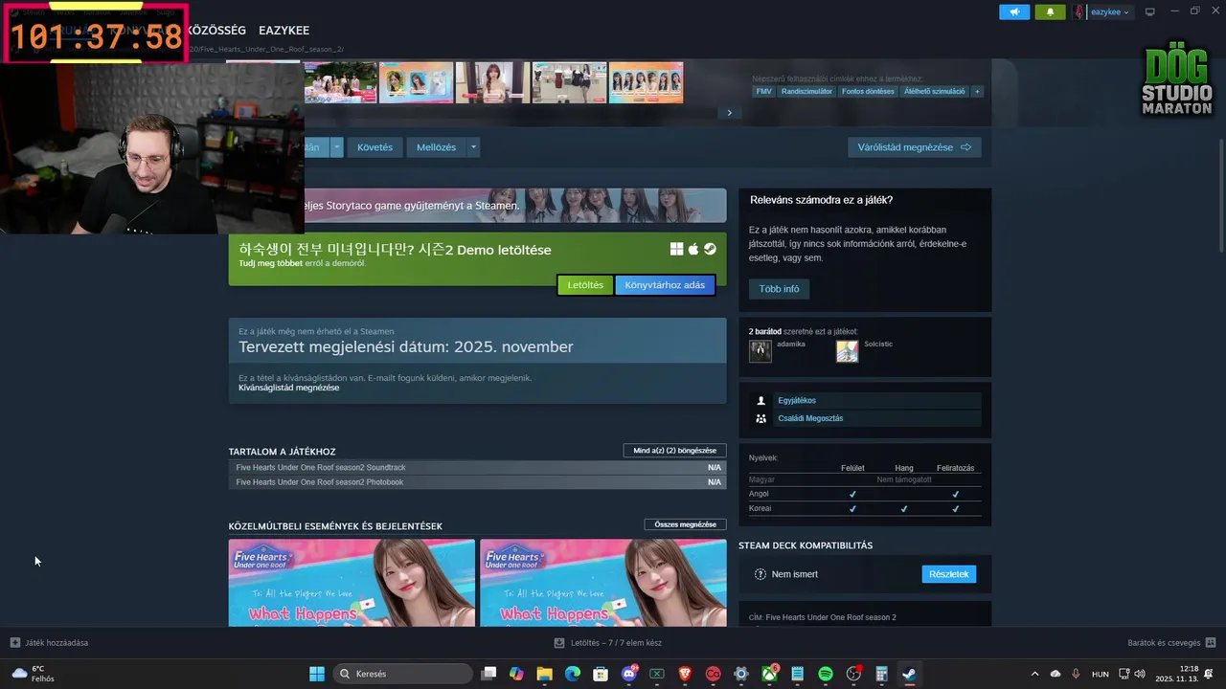Launch Copilot from the taskbar
Image resolution: width=1226 pixels, height=689 pixels.
(x=516, y=674)
